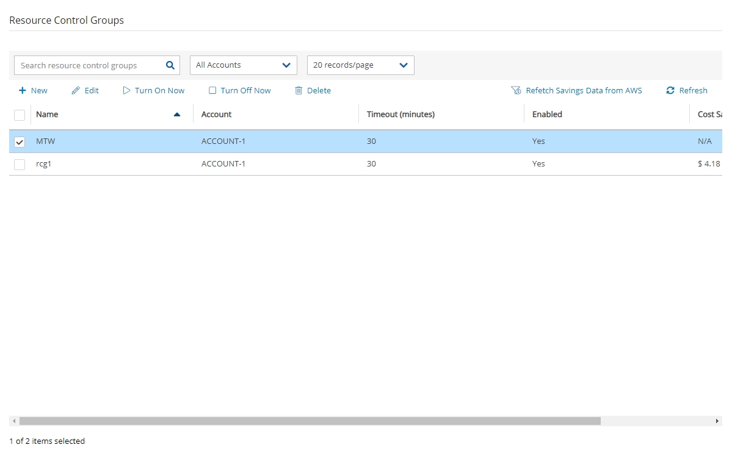732x453 pixels.
Task: Select the rcg1 group name
Action: (x=43, y=164)
